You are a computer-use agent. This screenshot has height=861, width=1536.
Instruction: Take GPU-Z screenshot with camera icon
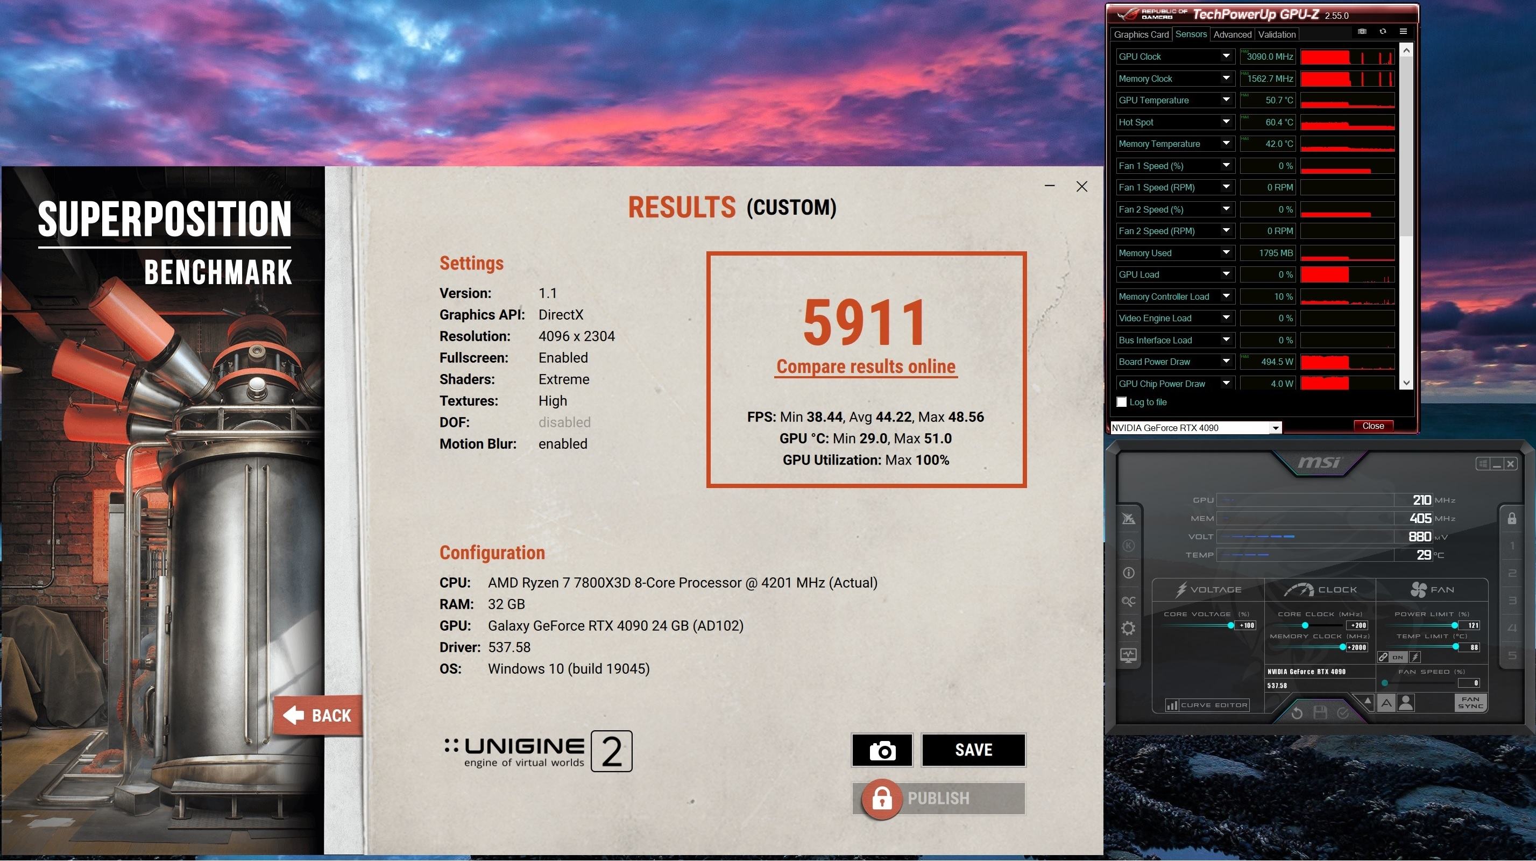1362,32
